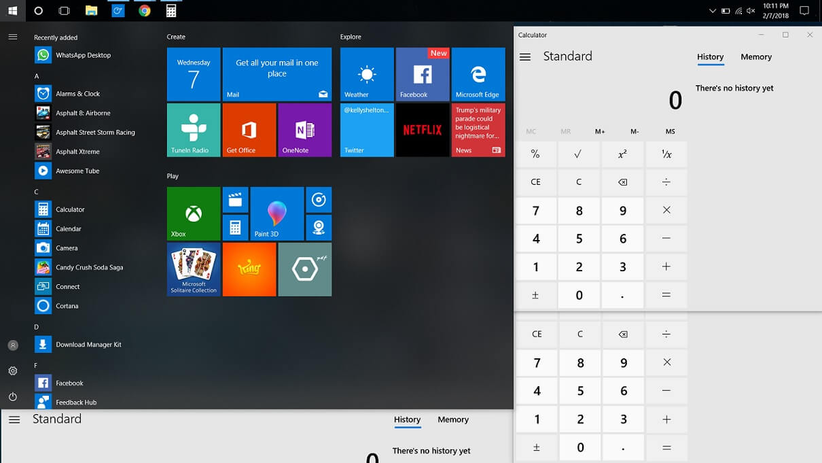Open Download Manager Kit
822x463 pixels.
point(79,345)
